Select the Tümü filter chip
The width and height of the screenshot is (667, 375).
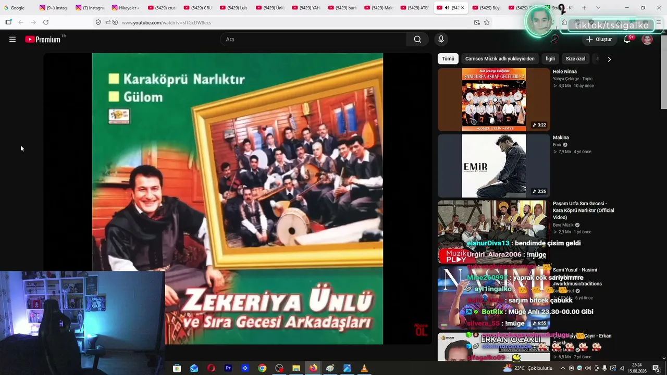coord(448,59)
